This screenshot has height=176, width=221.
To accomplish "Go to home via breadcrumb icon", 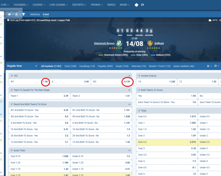I will pos(9,14).
